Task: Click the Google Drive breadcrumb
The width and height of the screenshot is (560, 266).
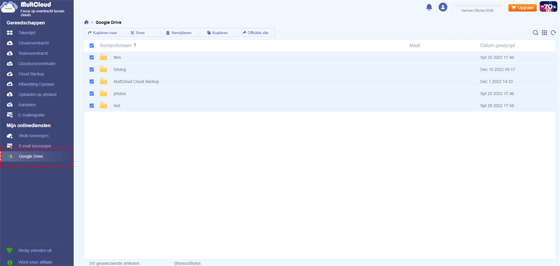Action: click(108, 22)
